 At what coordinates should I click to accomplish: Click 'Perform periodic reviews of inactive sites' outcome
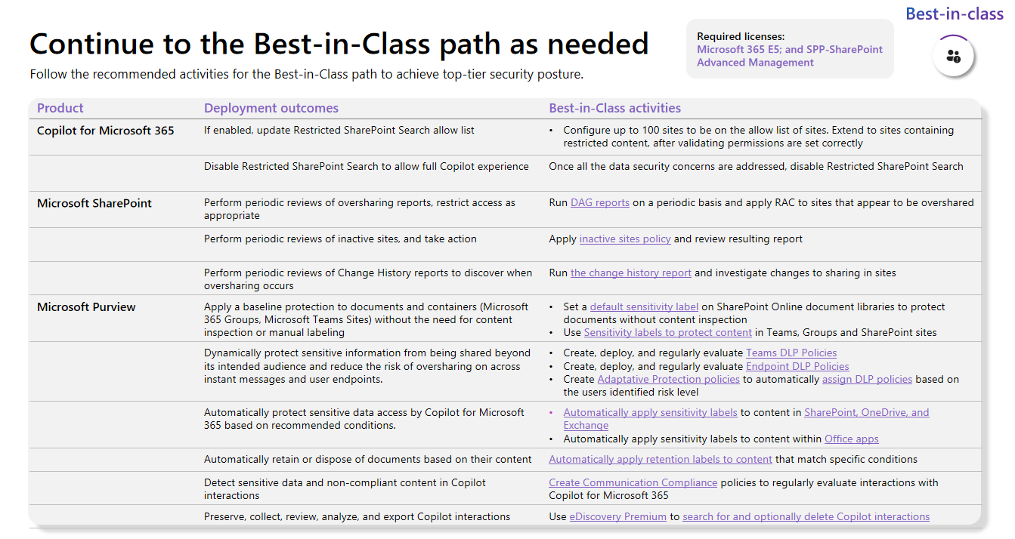coord(340,239)
